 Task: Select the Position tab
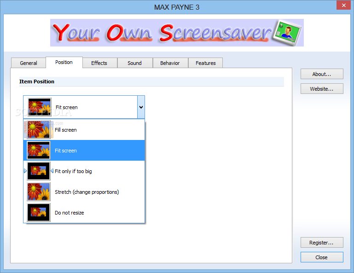point(64,62)
